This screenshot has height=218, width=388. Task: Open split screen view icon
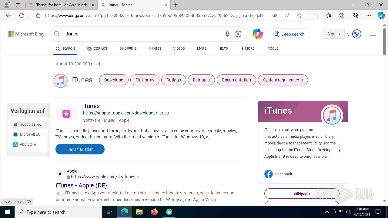point(315,15)
